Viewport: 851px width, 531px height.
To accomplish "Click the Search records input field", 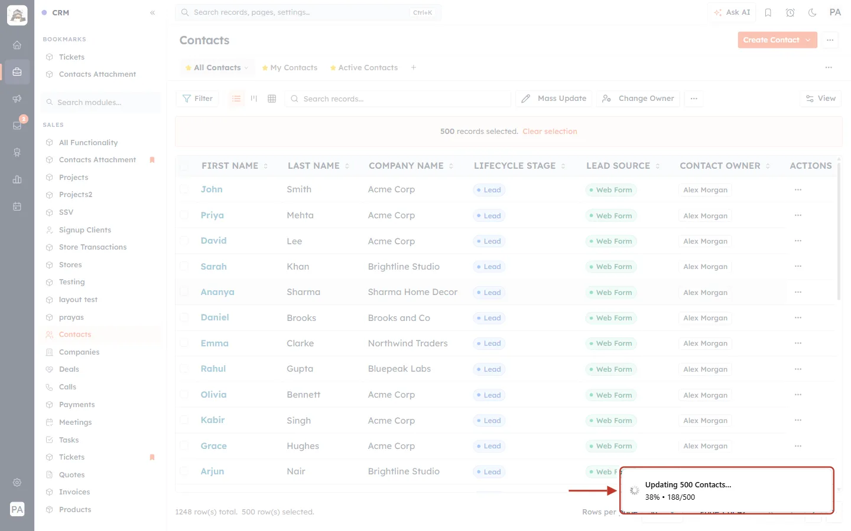I will pos(399,99).
